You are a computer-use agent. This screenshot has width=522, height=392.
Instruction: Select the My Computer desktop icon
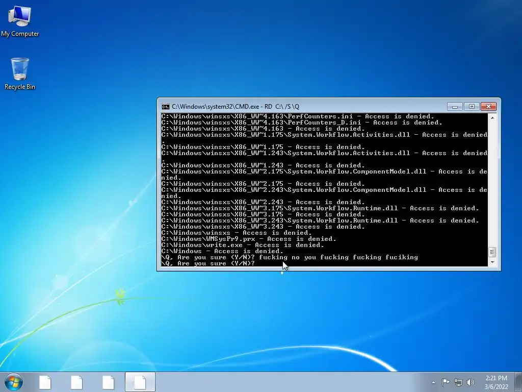[20, 21]
